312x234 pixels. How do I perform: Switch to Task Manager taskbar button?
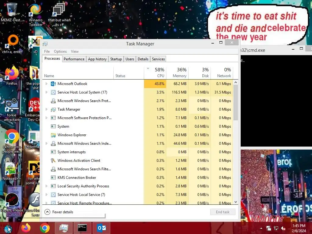click(x=64, y=228)
